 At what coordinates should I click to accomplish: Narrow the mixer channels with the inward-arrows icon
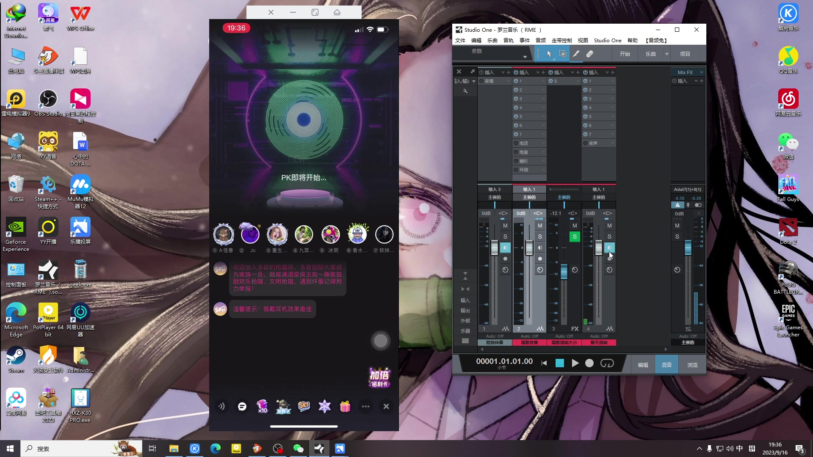point(465,289)
